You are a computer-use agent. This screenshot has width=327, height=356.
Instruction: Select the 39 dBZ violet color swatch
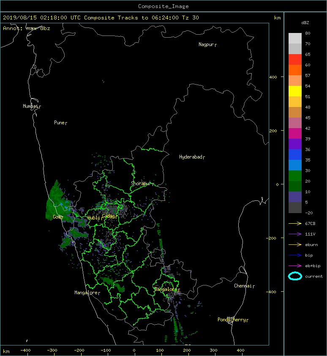tap(295, 144)
